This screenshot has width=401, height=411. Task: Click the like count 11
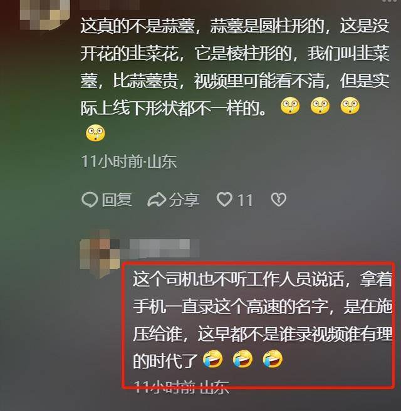tap(245, 200)
